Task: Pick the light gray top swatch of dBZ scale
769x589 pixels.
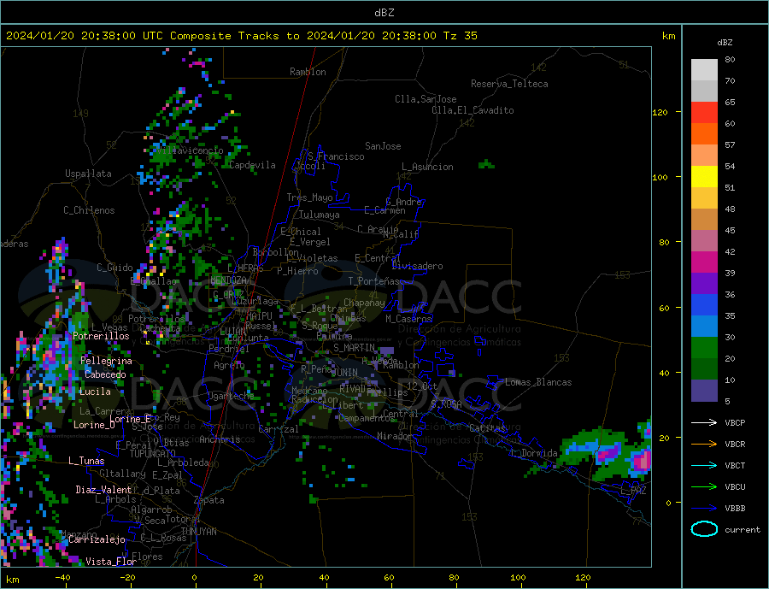Action: [704, 70]
